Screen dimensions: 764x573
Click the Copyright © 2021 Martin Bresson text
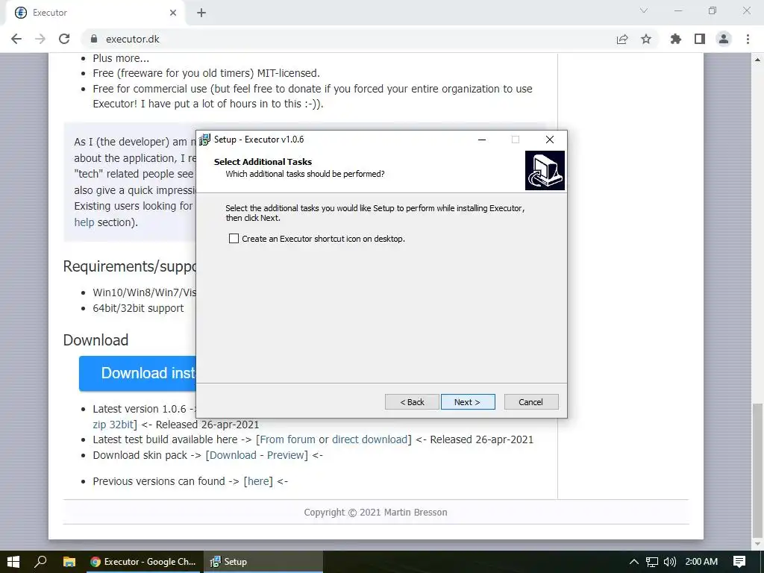pos(376,512)
